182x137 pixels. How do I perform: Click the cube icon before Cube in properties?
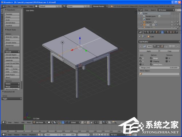click(x=148, y=36)
